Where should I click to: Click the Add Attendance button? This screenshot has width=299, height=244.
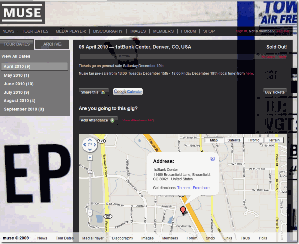[98, 120]
